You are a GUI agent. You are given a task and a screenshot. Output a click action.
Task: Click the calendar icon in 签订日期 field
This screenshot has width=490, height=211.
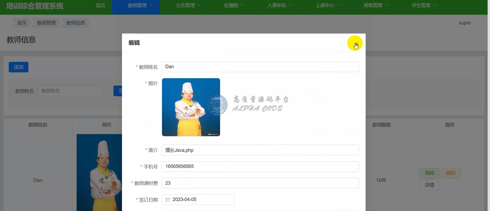coord(168,200)
